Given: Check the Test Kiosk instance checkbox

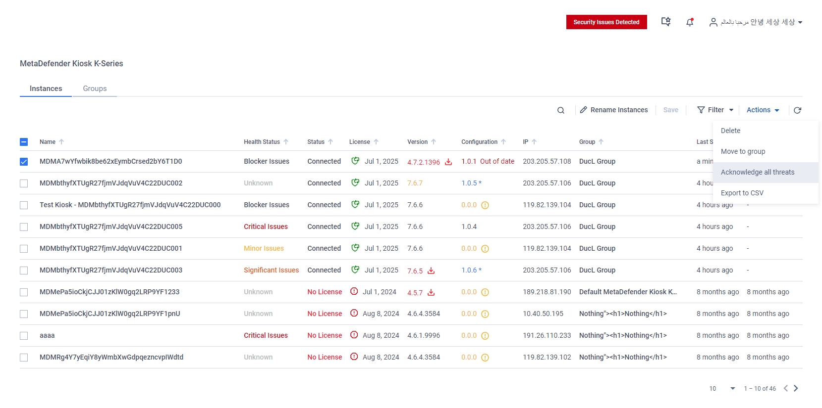Looking at the screenshot, I should point(24,205).
